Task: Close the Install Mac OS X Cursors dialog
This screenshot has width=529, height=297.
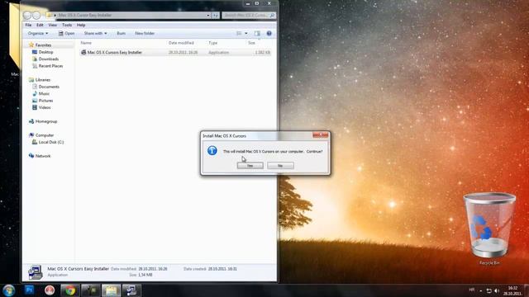Action: [x=320, y=135]
